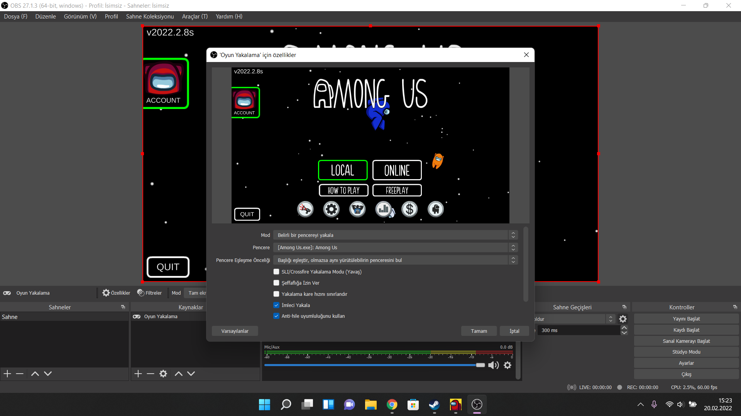Open scene transition settings gear
The image size is (741, 416).
click(623, 319)
